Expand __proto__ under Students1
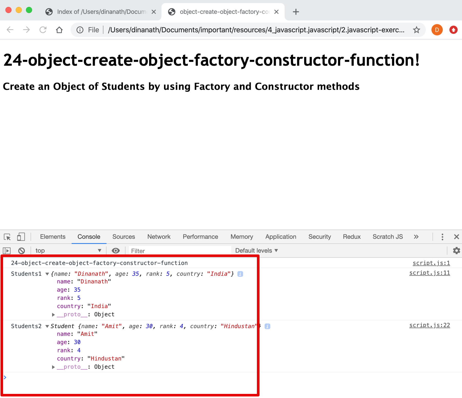This screenshot has height=398, width=462. pos(53,315)
